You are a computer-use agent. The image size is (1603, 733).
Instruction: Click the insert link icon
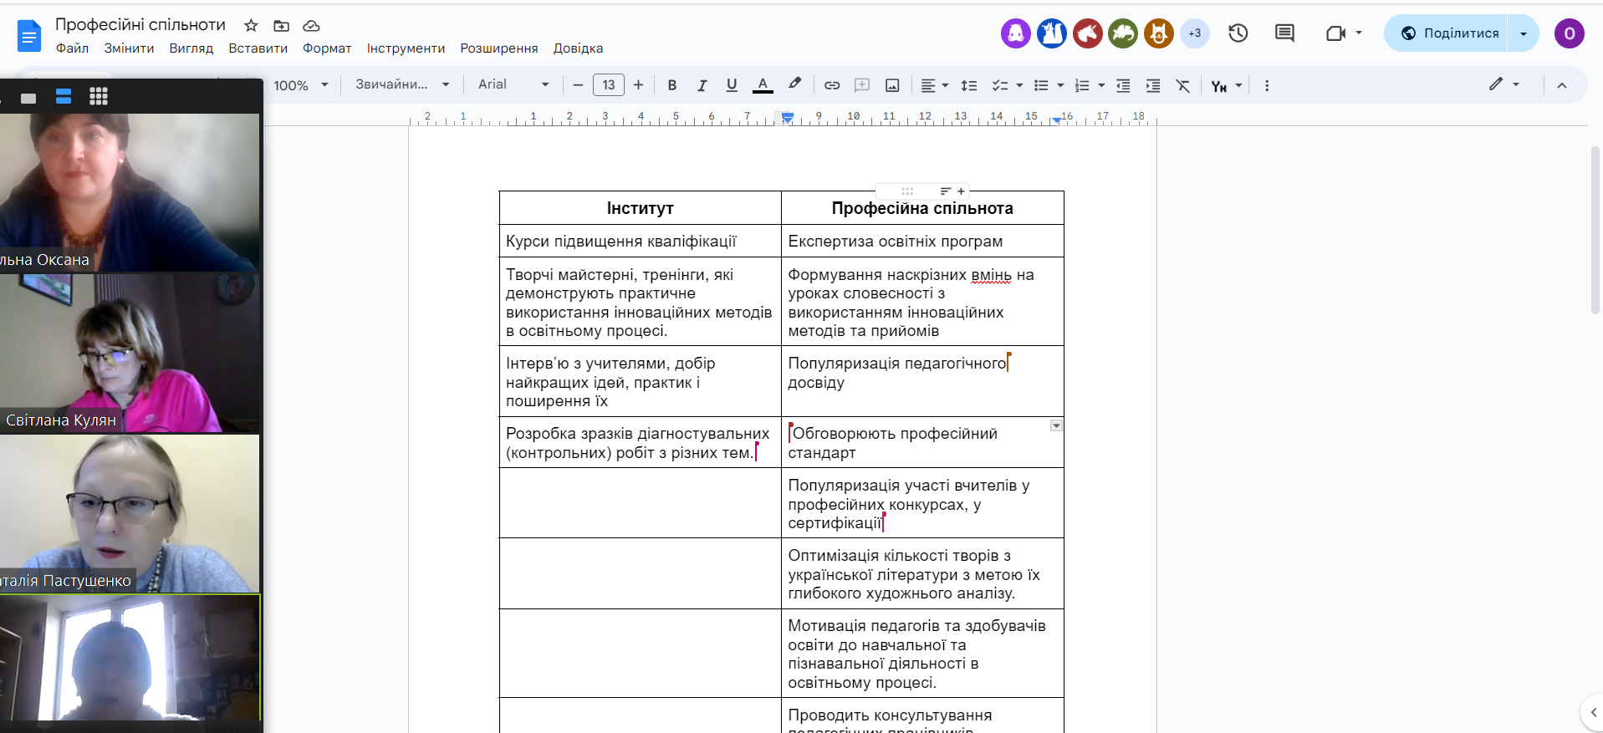coord(831,85)
